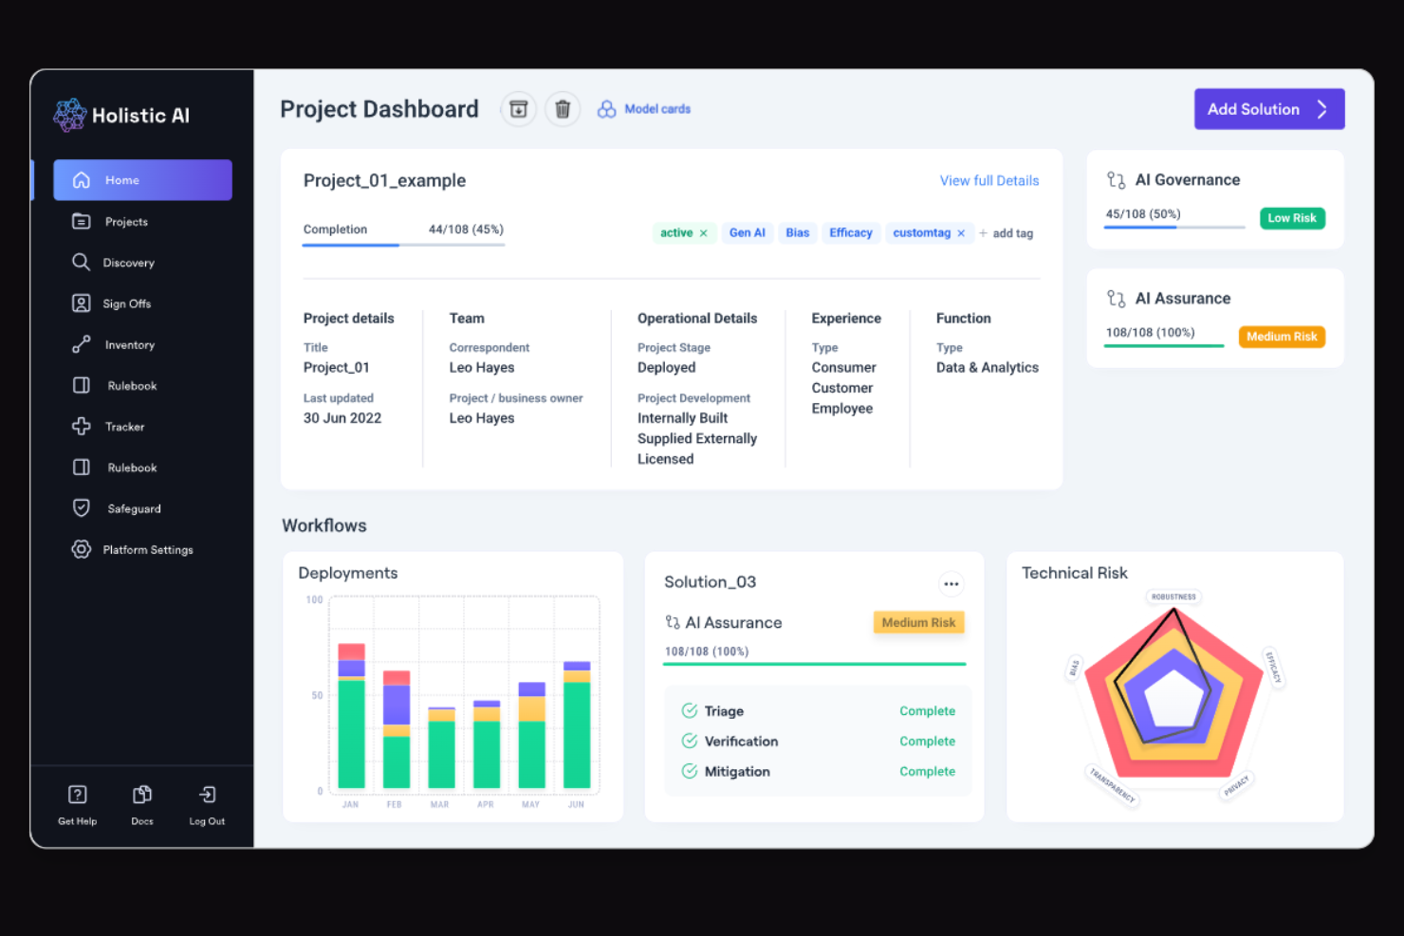
Task: Click the archive icon next to Project Dashboard
Action: point(518,108)
